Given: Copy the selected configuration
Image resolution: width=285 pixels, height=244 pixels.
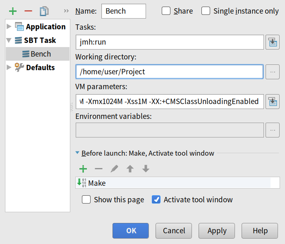Looking at the screenshot, I should (44, 11).
